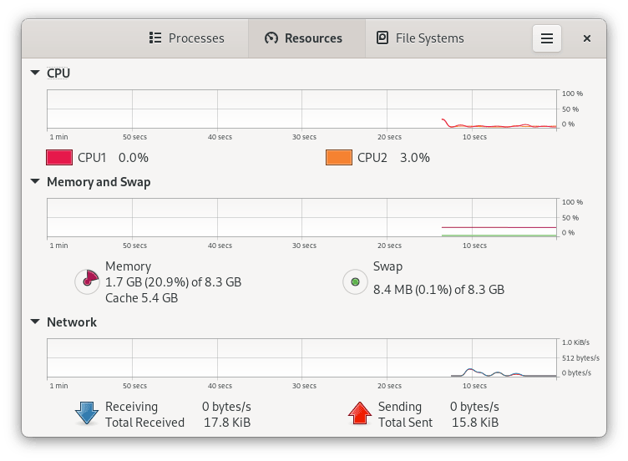Image resolution: width=628 pixels, height=461 pixels.
Task: Click the File Systems disk icon
Action: pyautogui.click(x=382, y=38)
